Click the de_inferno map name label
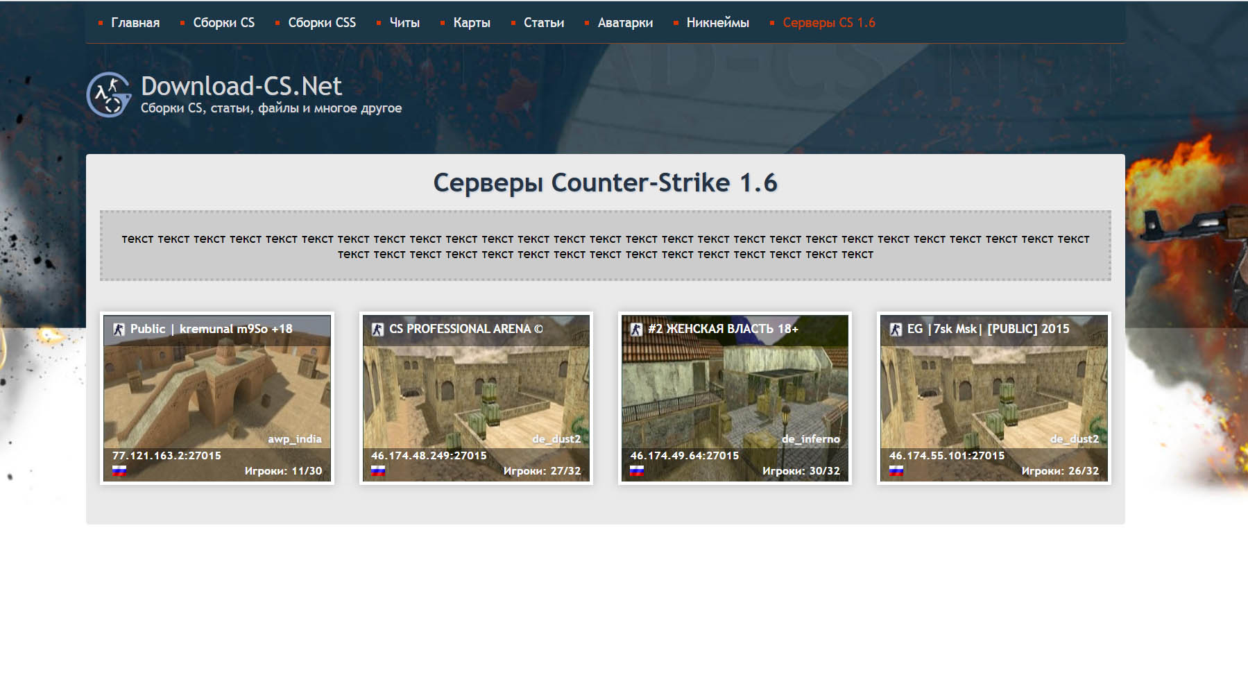Viewport: 1248px width, 673px height. pyautogui.click(x=811, y=439)
